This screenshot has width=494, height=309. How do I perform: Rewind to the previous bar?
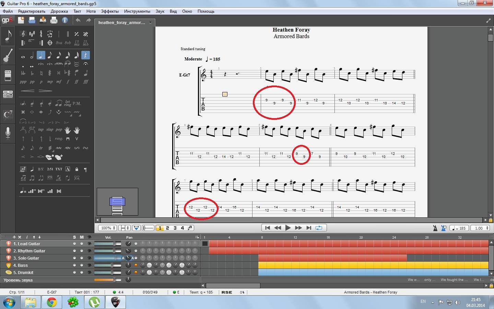[278, 228]
